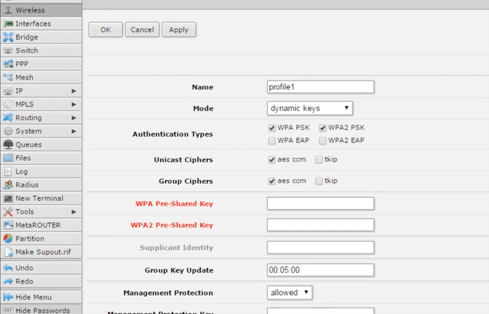The height and width of the screenshot is (314, 489).
Task: Open the Radius menu icon
Action: click(x=8, y=185)
